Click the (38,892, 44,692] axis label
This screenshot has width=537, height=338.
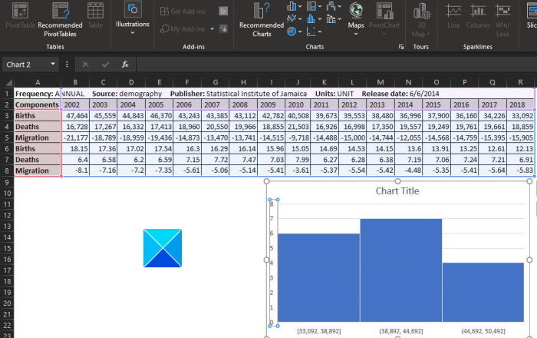[x=401, y=331]
